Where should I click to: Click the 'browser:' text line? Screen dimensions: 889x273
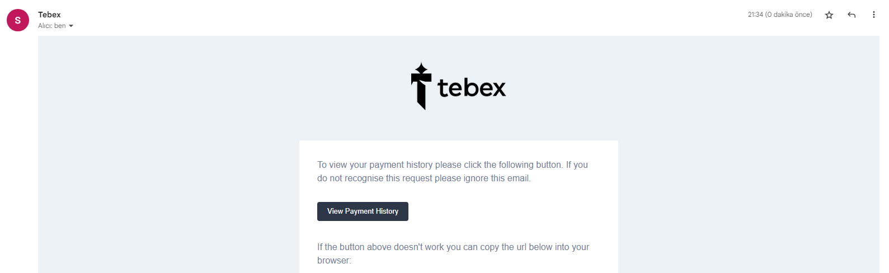click(x=334, y=260)
